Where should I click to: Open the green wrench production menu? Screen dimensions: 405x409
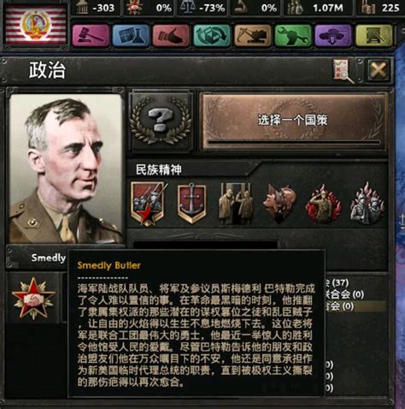coord(293,36)
